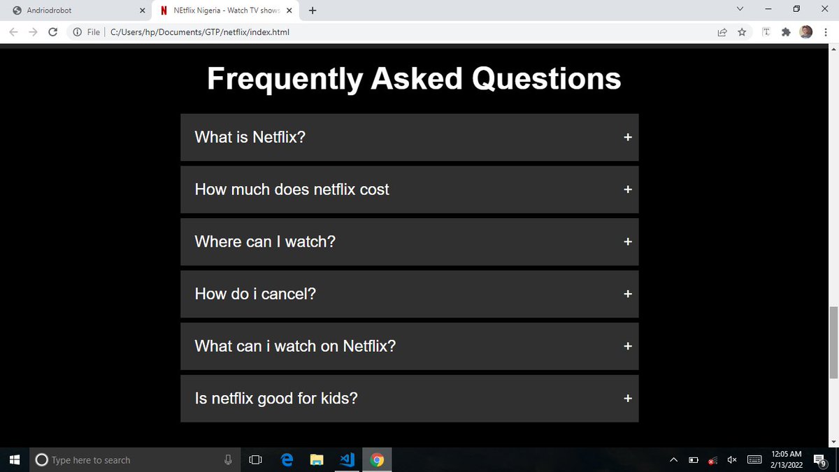Click the Frequently Asked Questions heading

coord(414,78)
